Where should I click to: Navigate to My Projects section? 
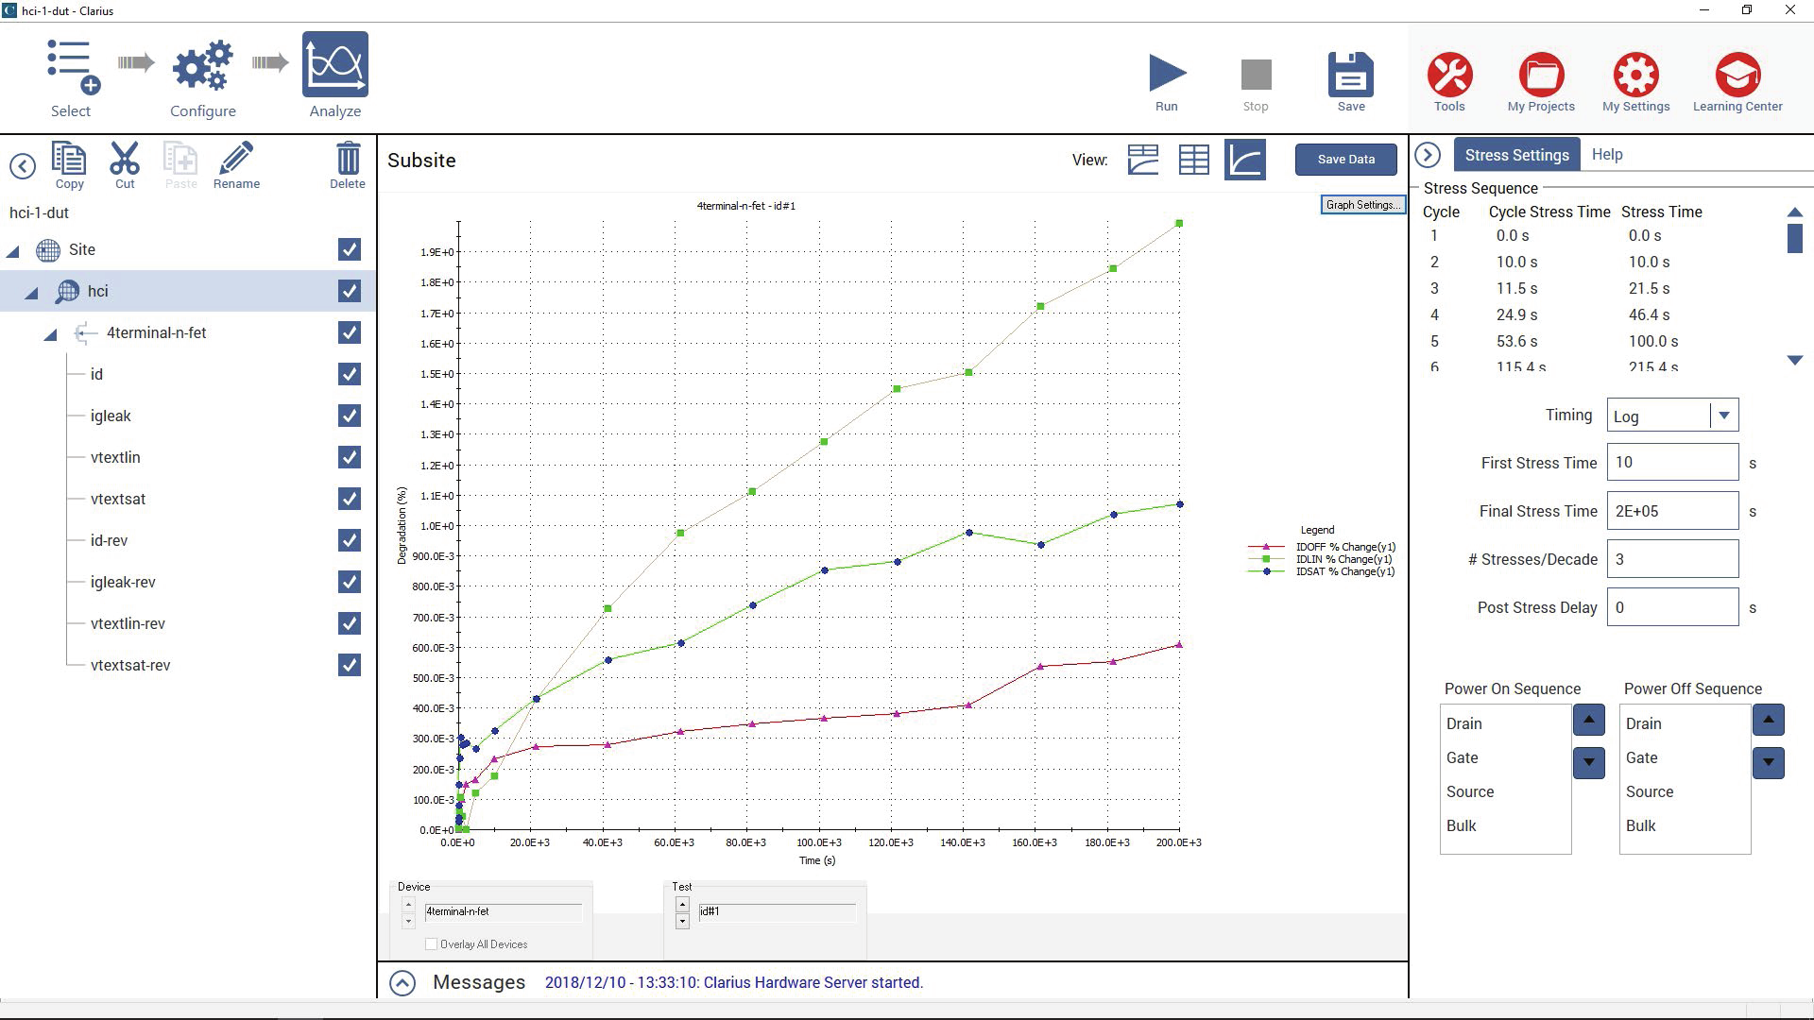pos(1543,76)
